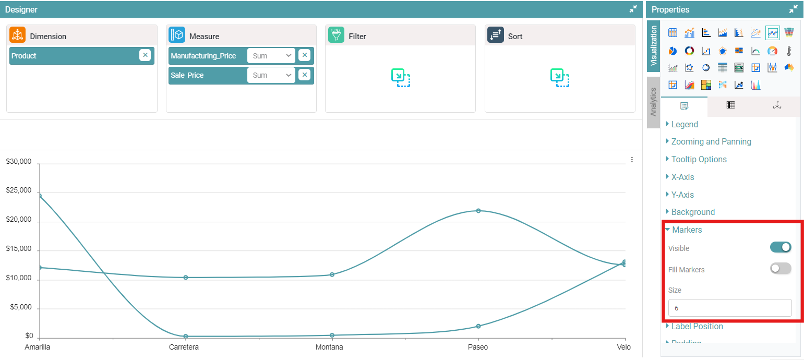Viewport: 804px width, 360px height.
Task: Open Manufacturing_Price aggregation Sum dropdown
Action: 271,56
